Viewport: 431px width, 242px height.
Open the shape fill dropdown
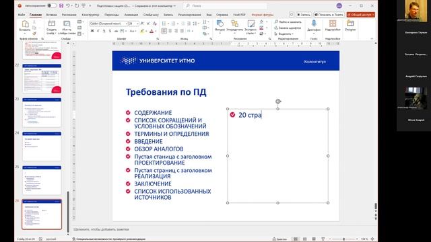point(263,22)
